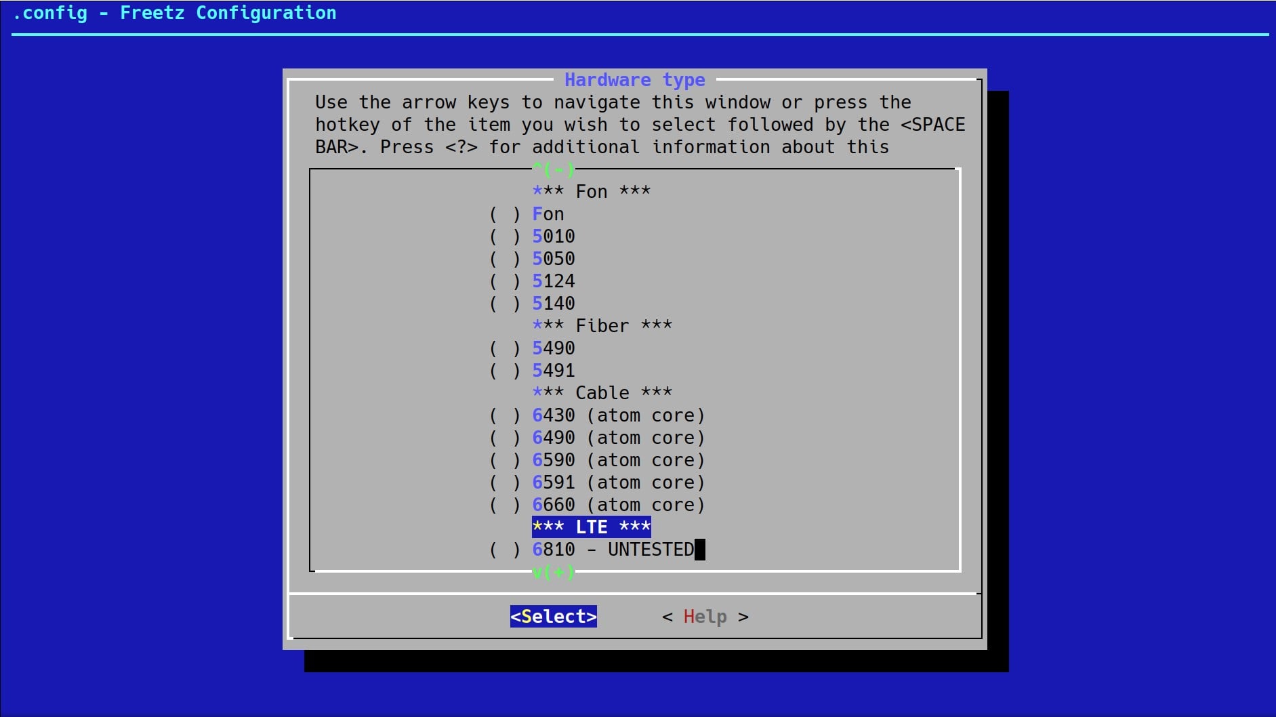
Task: Pick the 6590 (atom core) option
Action: 617,460
